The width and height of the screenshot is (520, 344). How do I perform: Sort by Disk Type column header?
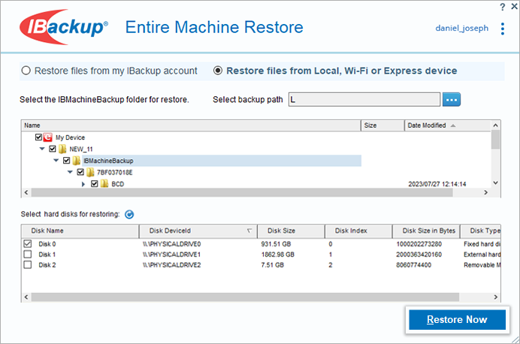(x=480, y=231)
